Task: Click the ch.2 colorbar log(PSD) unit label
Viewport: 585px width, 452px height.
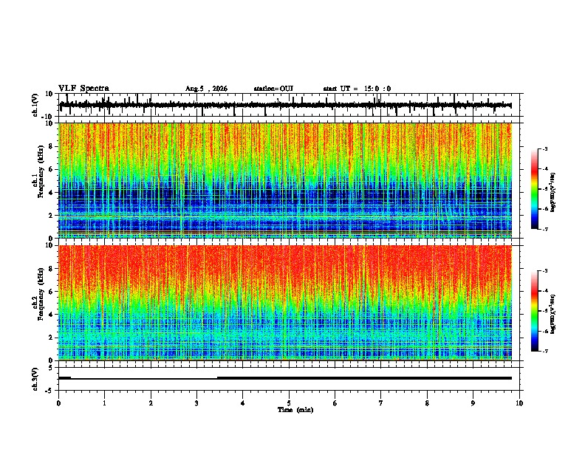Action: click(553, 314)
